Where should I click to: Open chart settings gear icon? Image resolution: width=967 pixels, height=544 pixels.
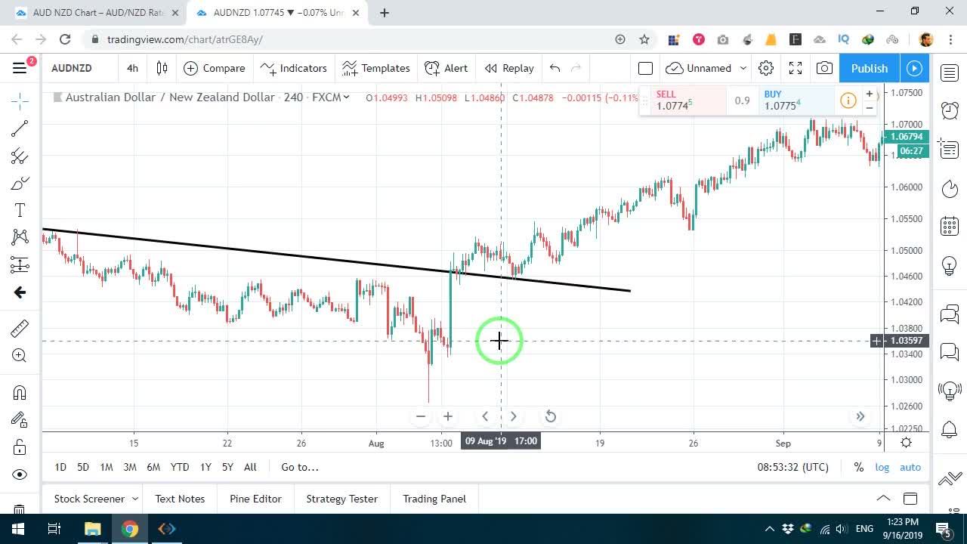click(766, 68)
